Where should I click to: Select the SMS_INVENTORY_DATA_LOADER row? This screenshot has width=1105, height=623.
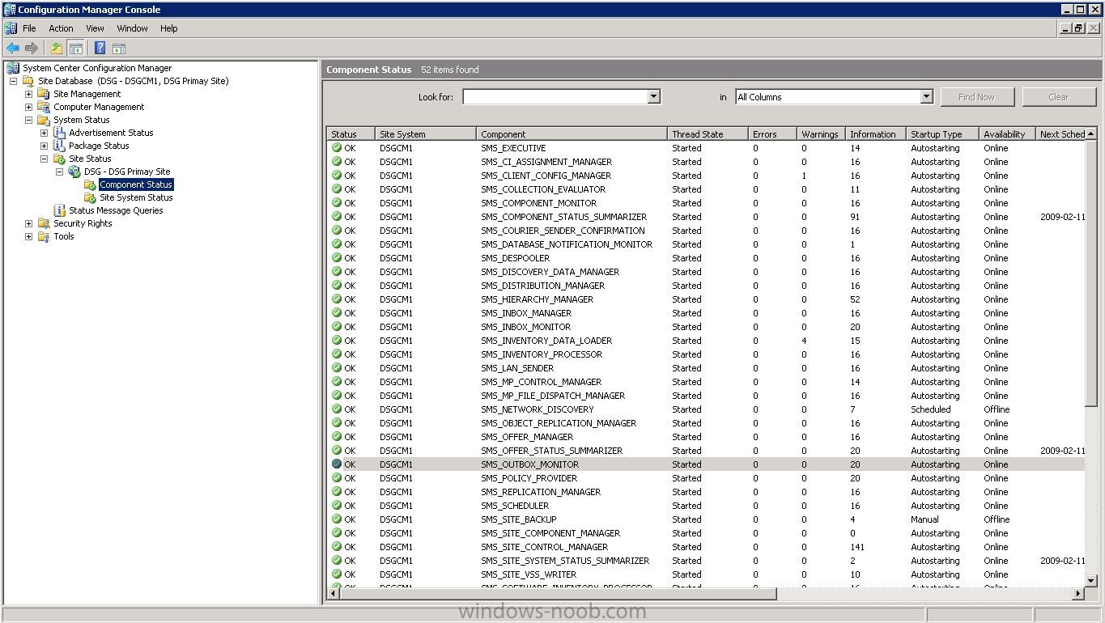click(706, 341)
